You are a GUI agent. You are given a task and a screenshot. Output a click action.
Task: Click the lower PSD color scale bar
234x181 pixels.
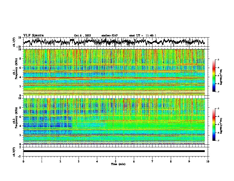[x=214, y=125]
